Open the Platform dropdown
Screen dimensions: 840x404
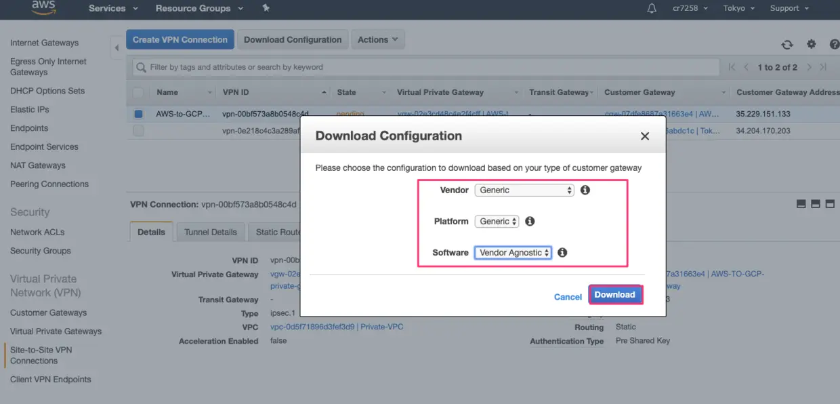point(497,222)
